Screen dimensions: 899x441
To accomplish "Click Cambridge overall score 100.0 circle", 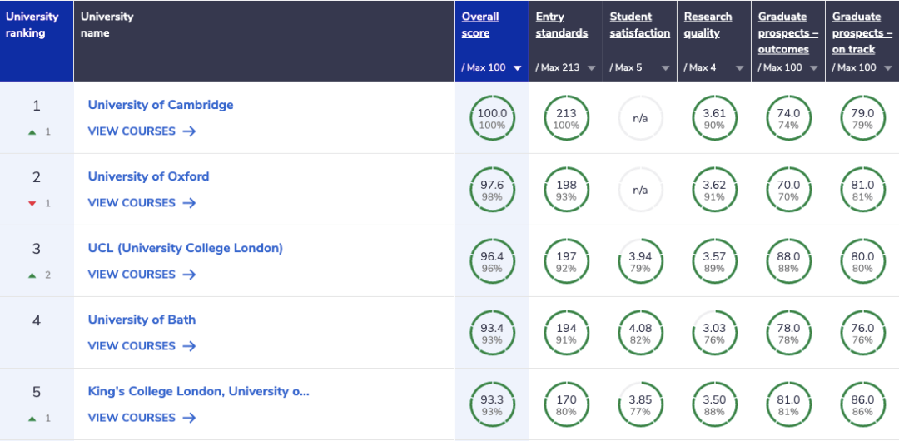I will 493,118.
